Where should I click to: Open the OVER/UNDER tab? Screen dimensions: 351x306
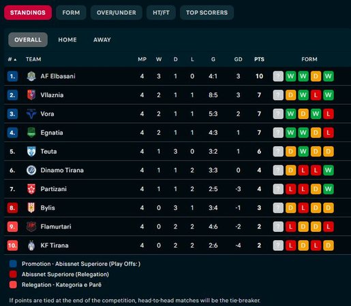coord(117,13)
